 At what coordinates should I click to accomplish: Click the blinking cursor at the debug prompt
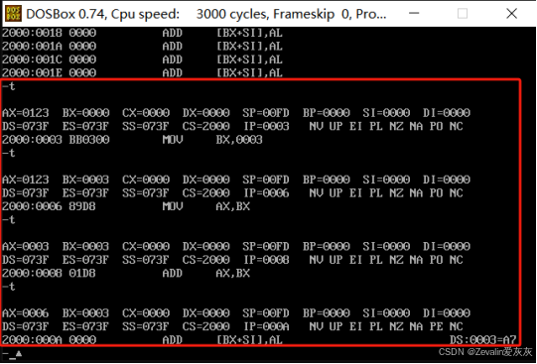coord(13,358)
